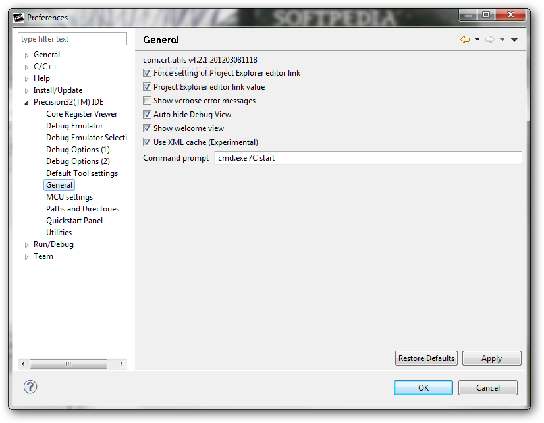
Task: Open Debug Emulator Selection page
Action: (86, 138)
